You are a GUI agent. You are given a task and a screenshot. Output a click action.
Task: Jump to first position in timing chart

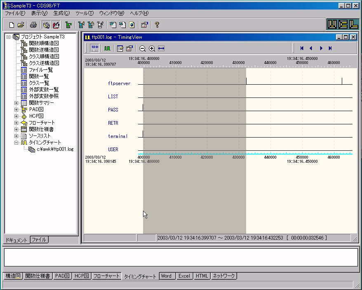[302, 48]
